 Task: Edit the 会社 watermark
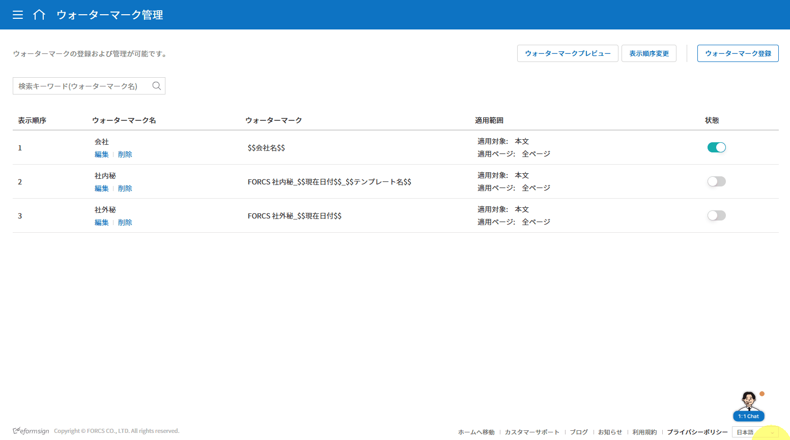(101, 154)
